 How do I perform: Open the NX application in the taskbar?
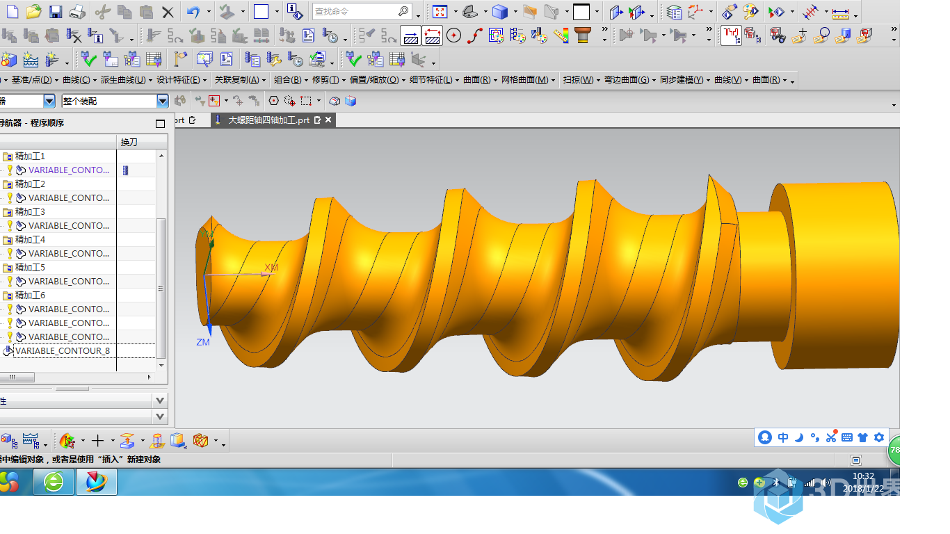click(x=97, y=482)
